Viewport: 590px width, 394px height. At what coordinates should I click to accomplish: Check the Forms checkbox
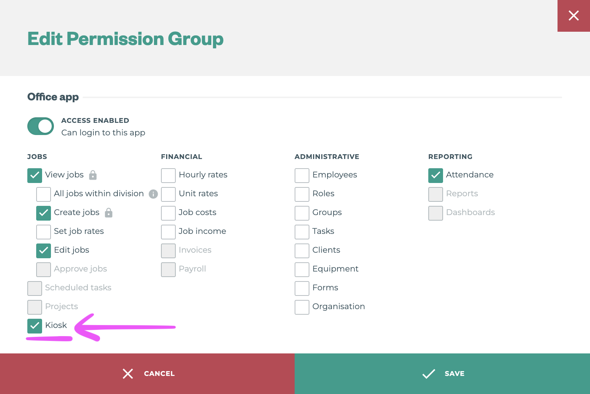302,288
